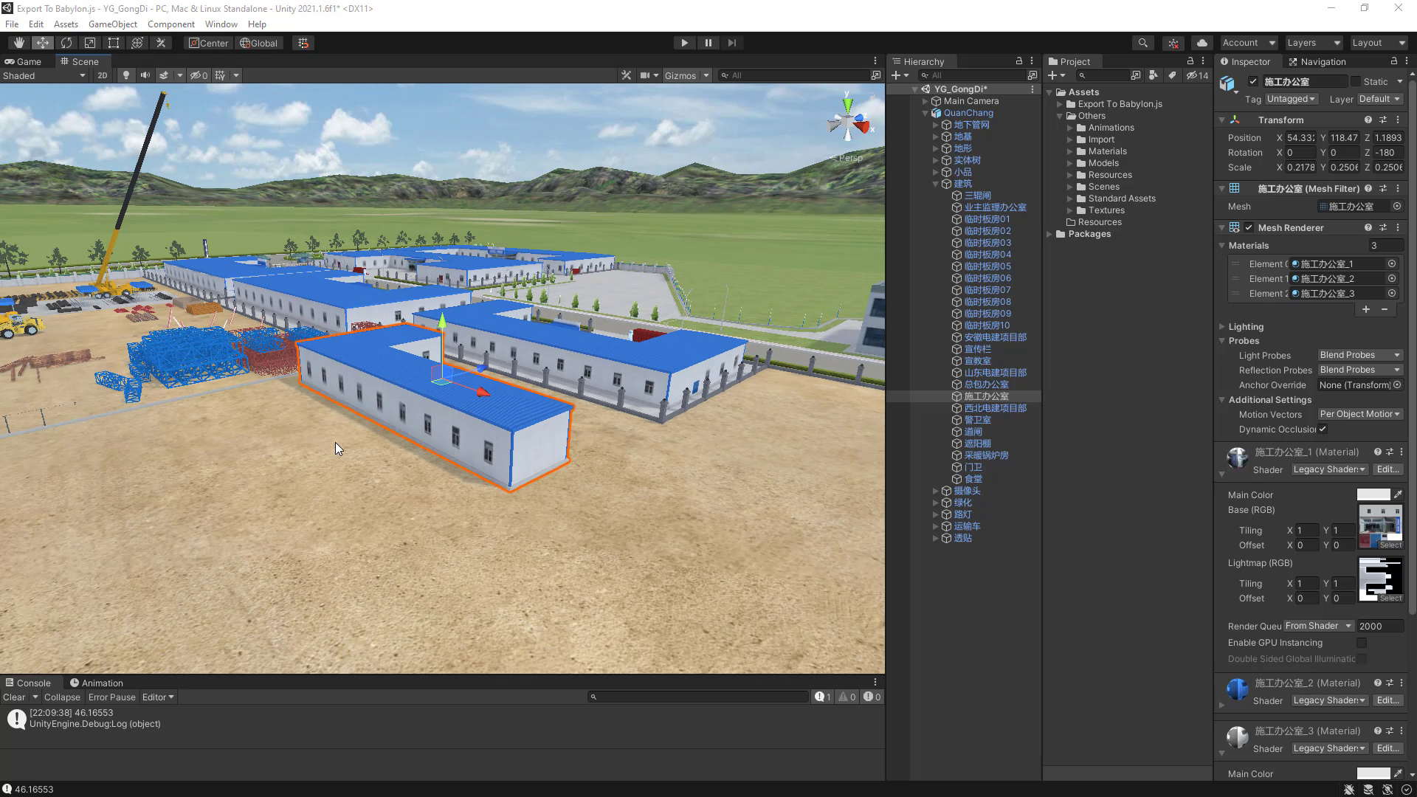
Task: Click the Step frame button
Action: pos(731,43)
